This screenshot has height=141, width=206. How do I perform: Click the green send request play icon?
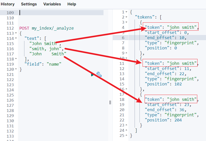point(93,75)
